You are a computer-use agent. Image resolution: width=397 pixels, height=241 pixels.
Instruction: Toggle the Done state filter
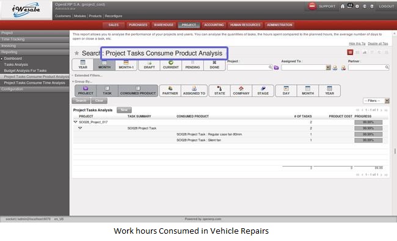click(x=214, y=65)
